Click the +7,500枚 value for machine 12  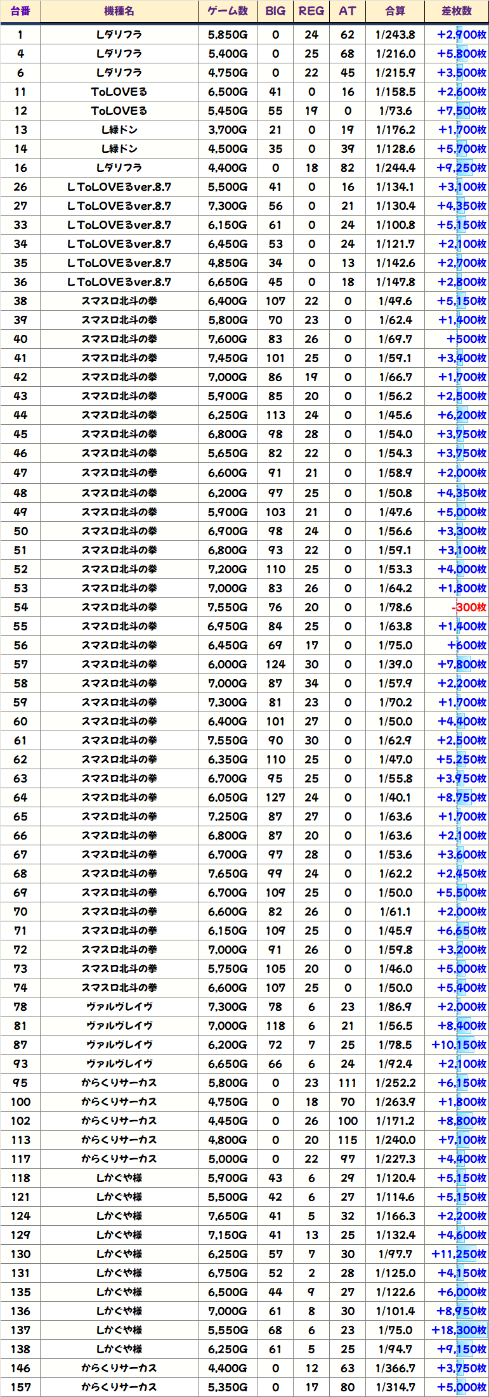(462, 110)
